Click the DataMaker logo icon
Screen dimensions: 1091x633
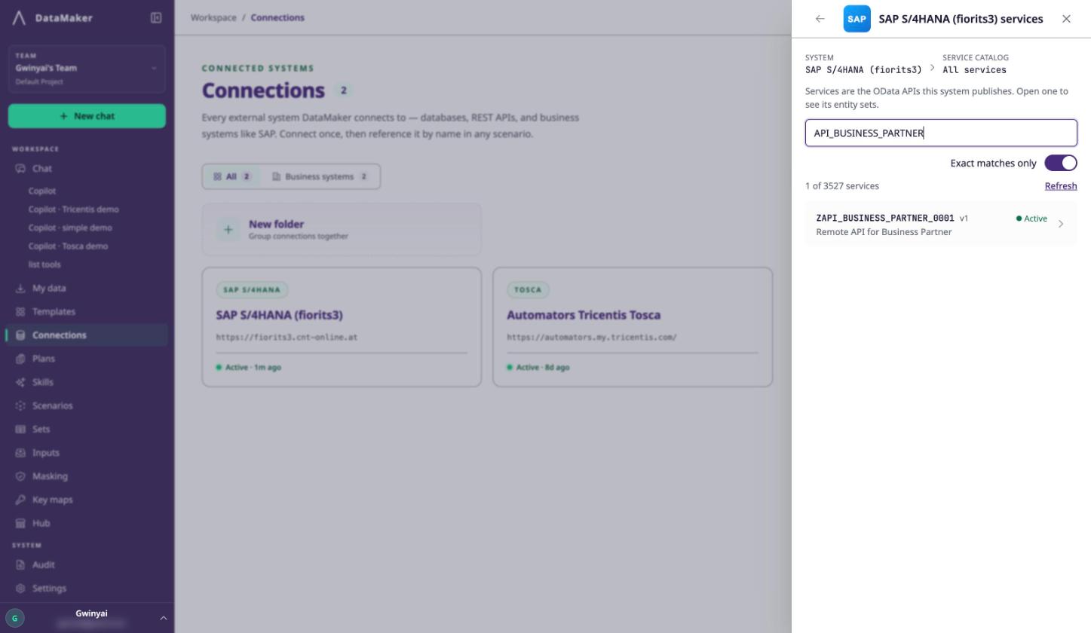[19, 18]
